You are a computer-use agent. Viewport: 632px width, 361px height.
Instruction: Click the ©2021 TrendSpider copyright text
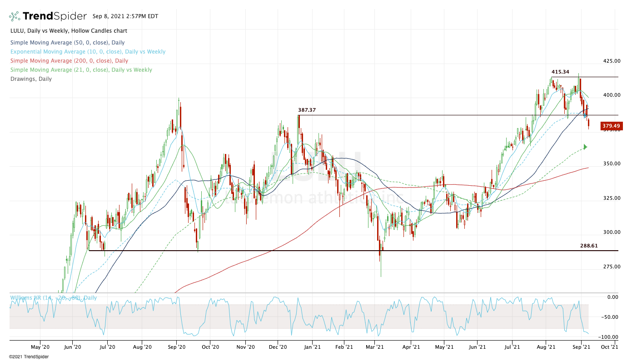29,356
